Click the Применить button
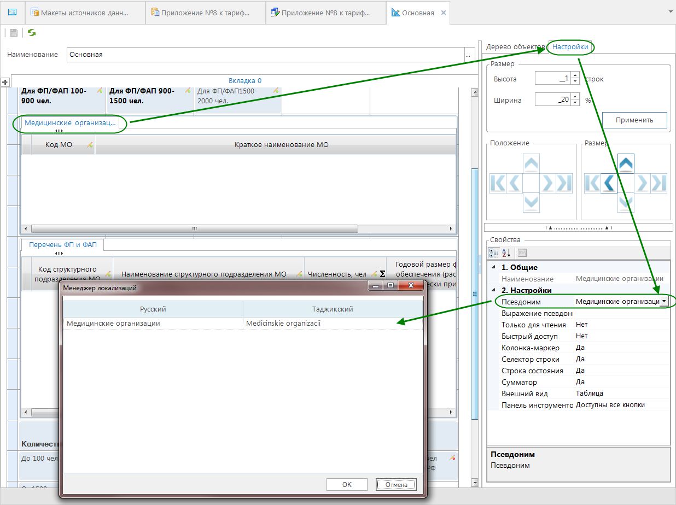The height and width of the screenshot is (505, 676). click(x=634, y=120)
